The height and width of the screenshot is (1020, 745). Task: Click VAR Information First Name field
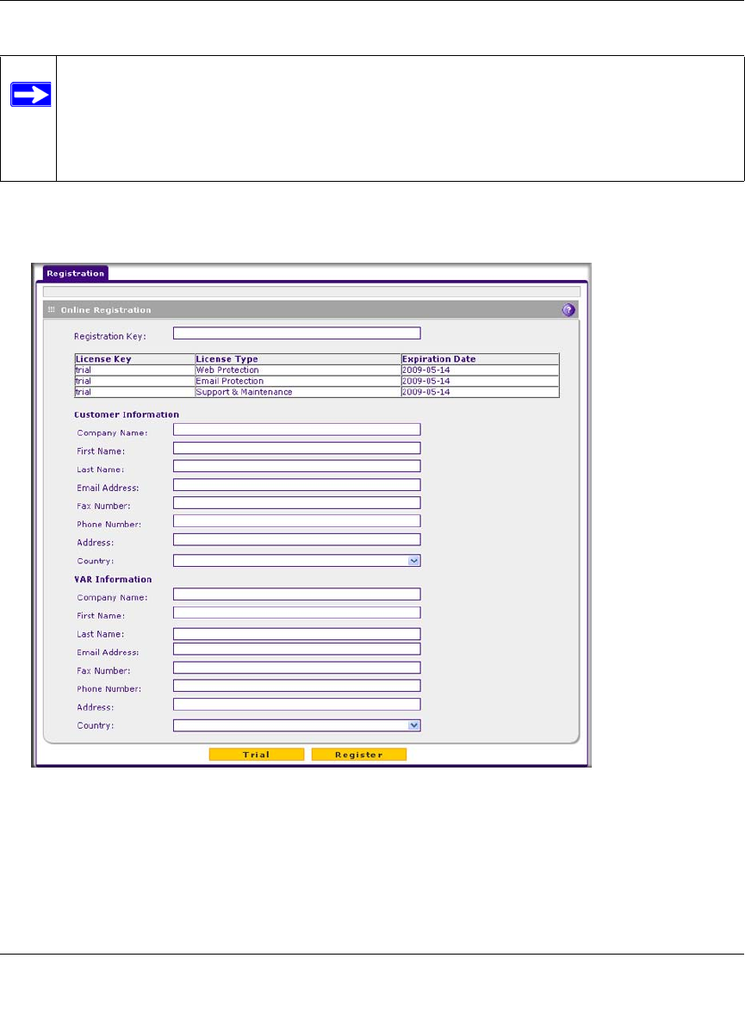[x=296, y=613]
